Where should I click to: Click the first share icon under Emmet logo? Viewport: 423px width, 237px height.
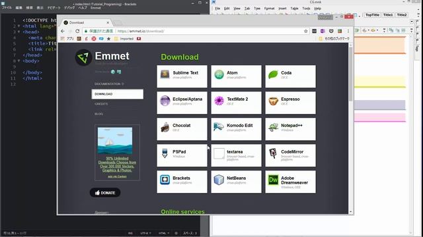click(x=113, y=72)
